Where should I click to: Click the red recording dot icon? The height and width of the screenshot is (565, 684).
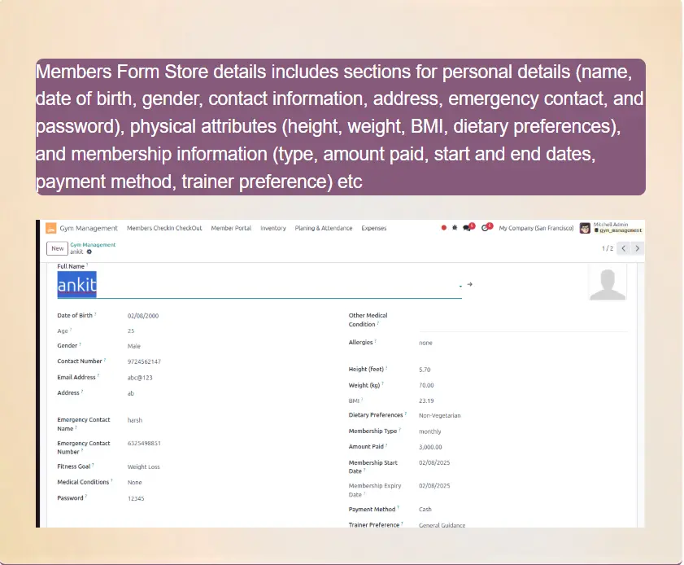(x=443, y=229)
